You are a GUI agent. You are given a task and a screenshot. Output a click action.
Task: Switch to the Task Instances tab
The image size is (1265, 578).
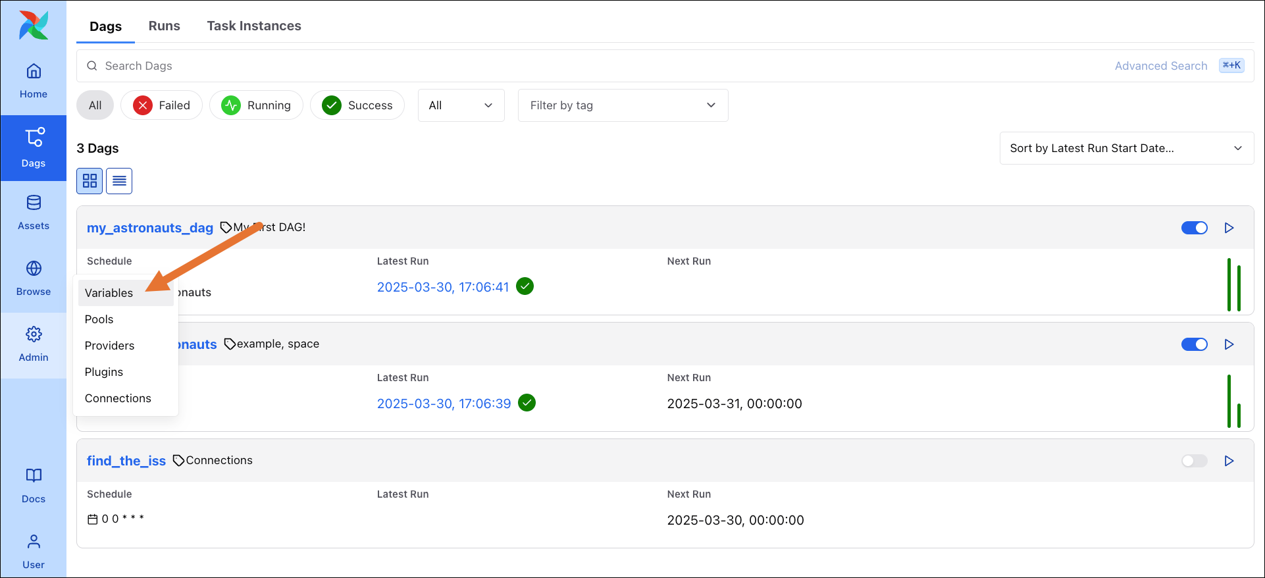254,26
